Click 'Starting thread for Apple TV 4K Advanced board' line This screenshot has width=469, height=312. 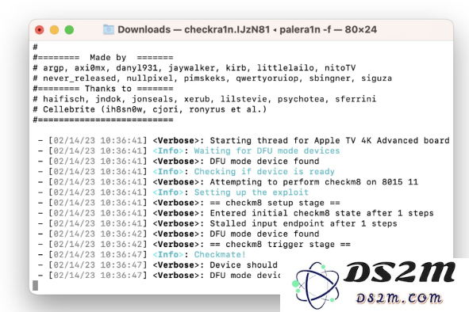pyautogui.click(x=244, y=140)
